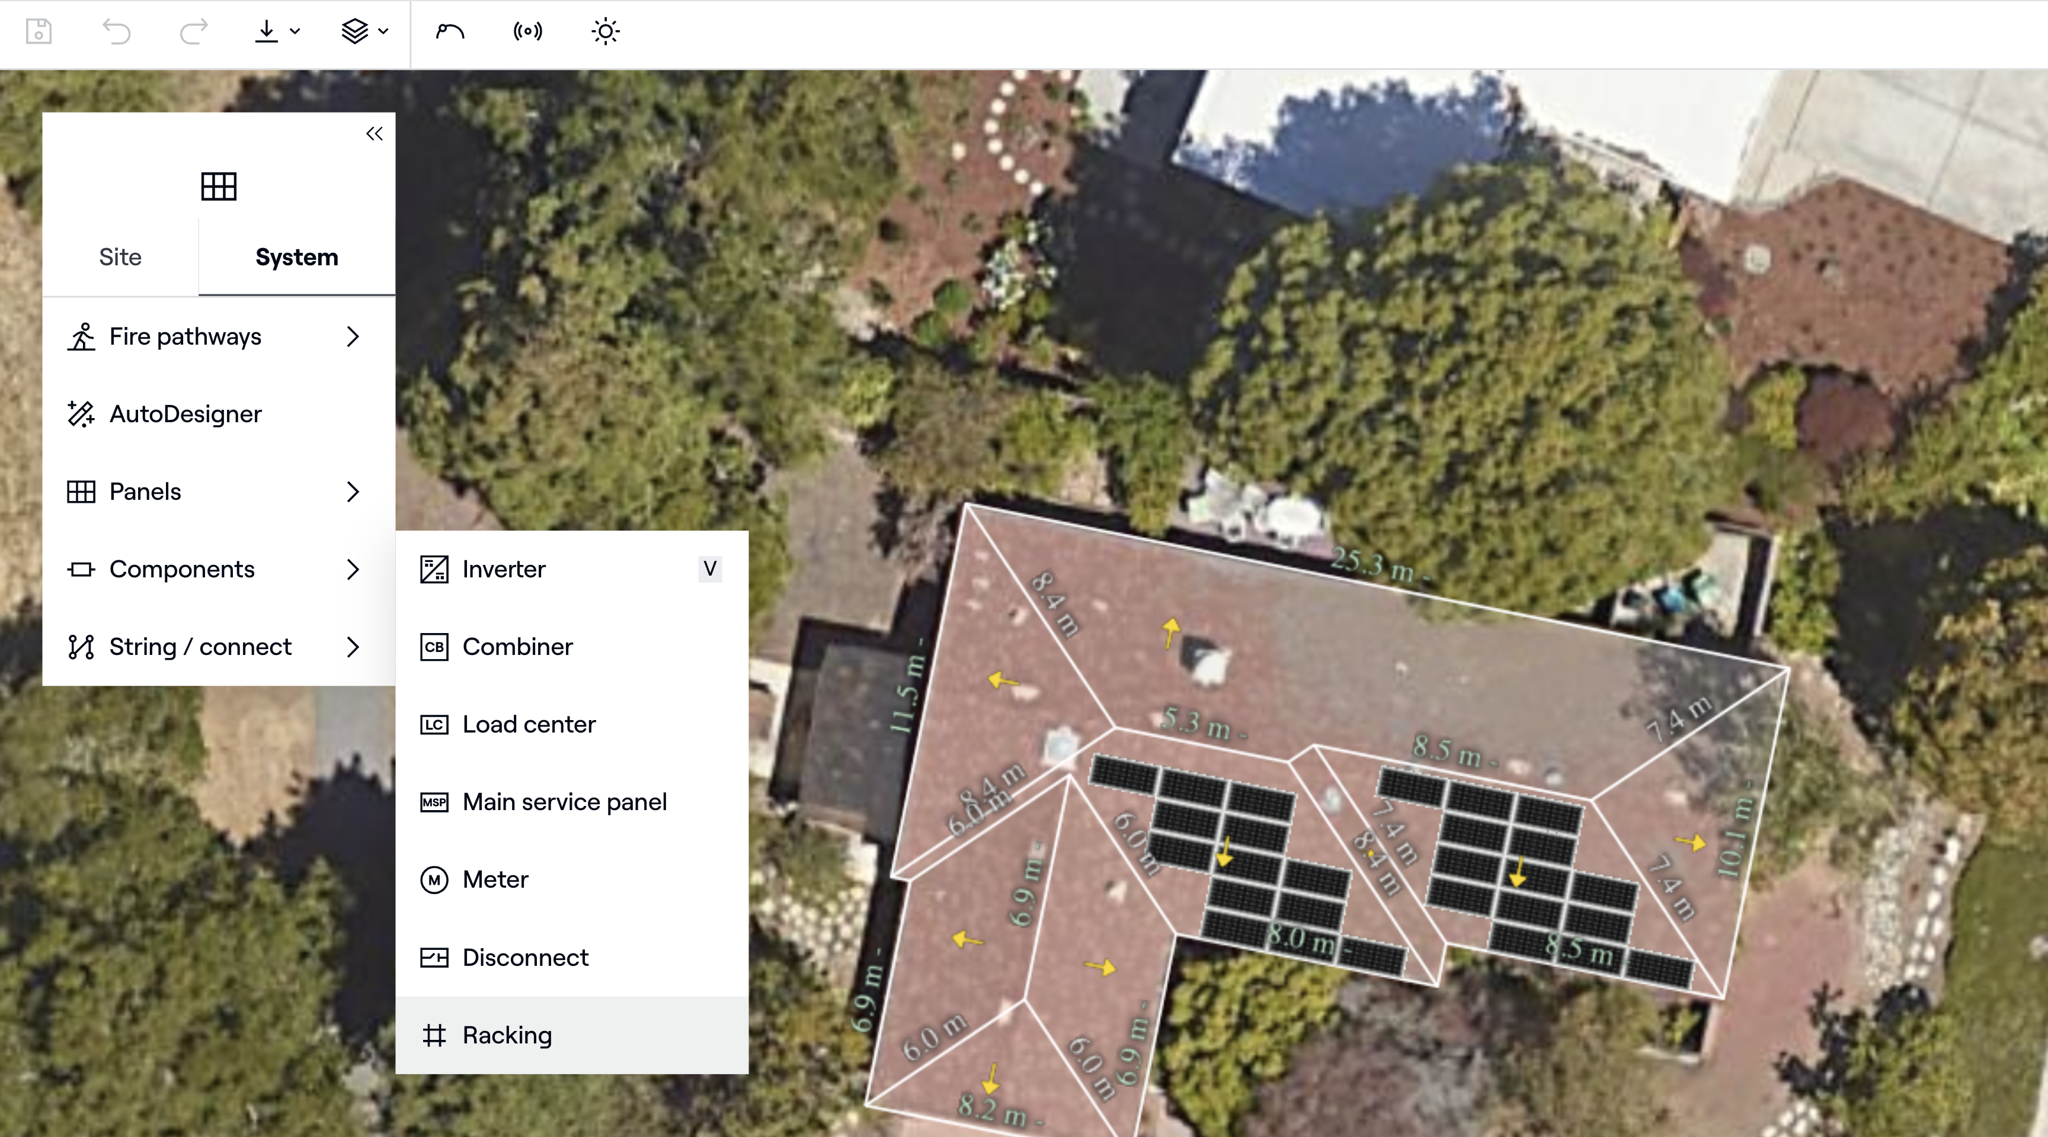Click the broadcast signal icon
This screenshot has height=1137, width=2048.
pos(528,32)
